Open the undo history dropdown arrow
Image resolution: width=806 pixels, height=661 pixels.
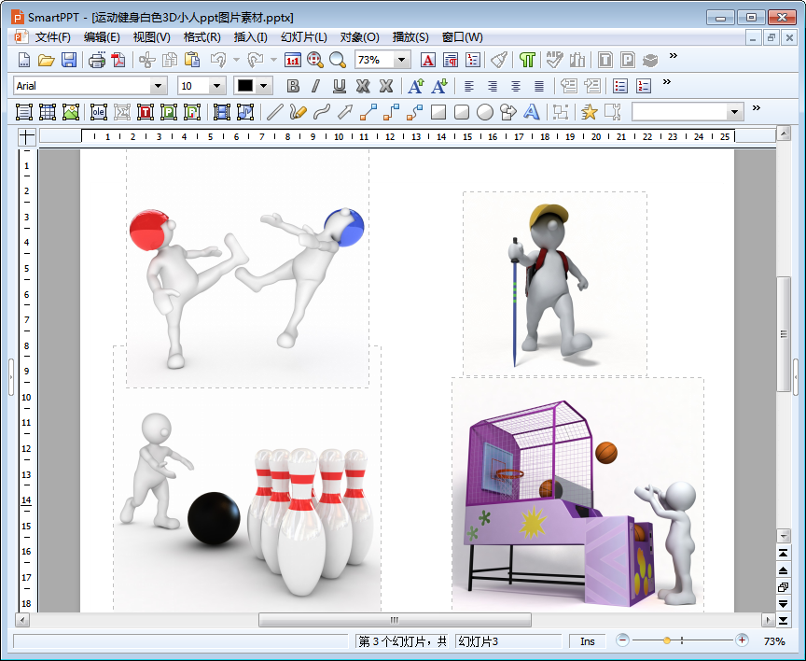(236, 60)
